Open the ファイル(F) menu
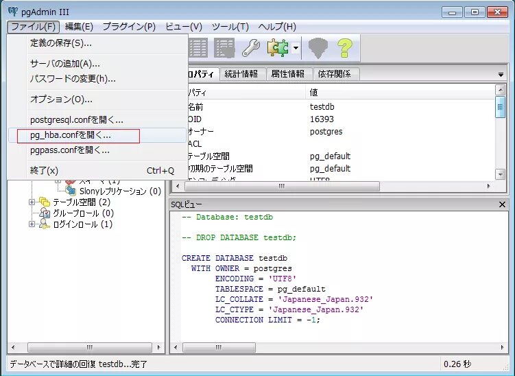Viewport: 515px width, 376px height. pyautogui.click(x=33, y=27)
